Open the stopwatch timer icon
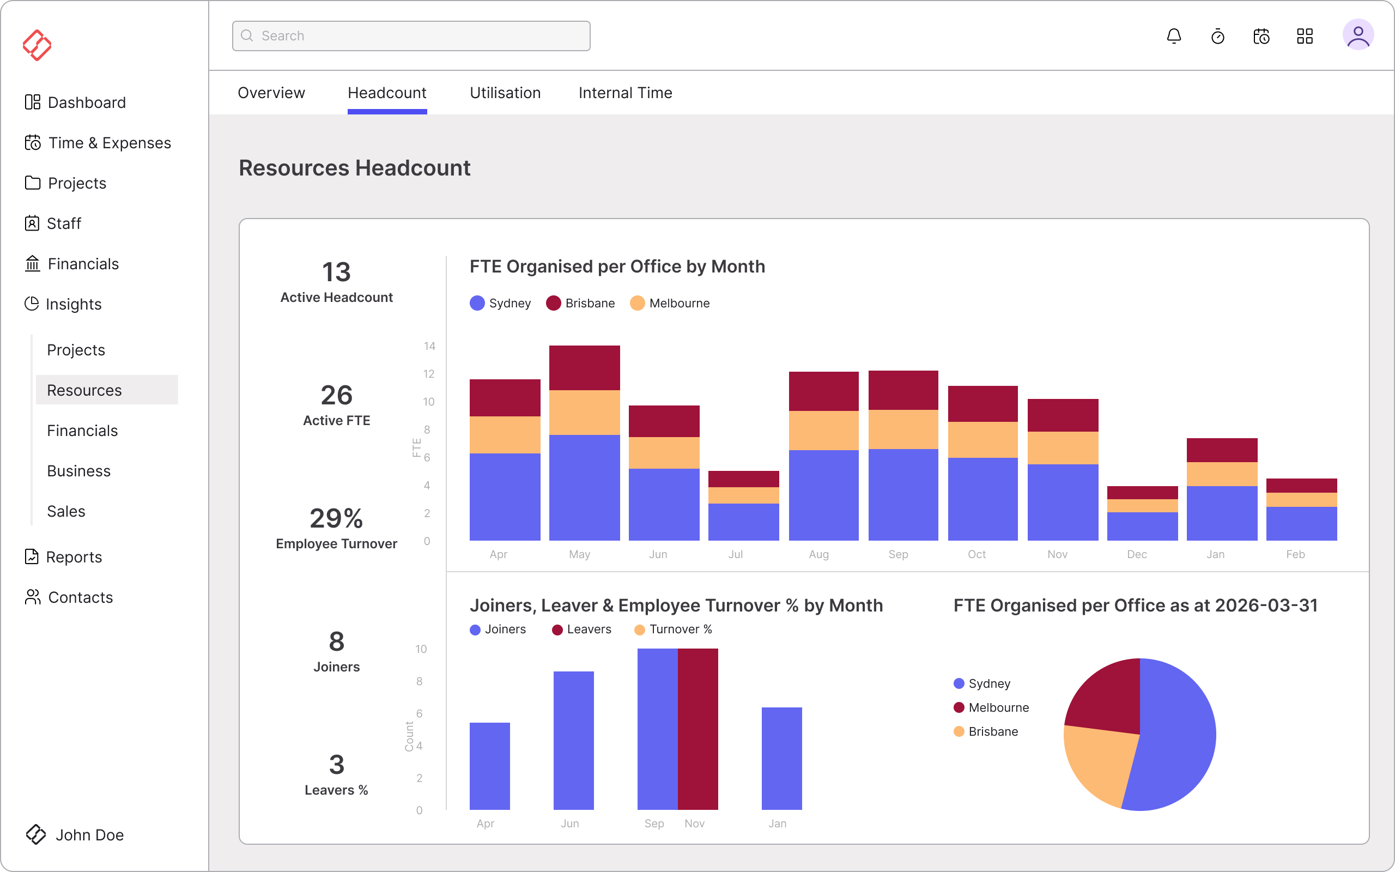Viewport: 1395px width, 872px height. point(1217,37)
